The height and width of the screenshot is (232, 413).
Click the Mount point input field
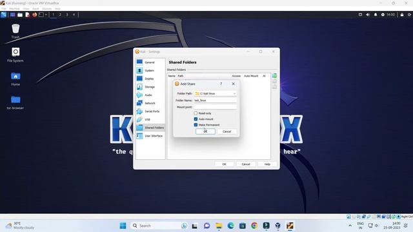[215, 107]
